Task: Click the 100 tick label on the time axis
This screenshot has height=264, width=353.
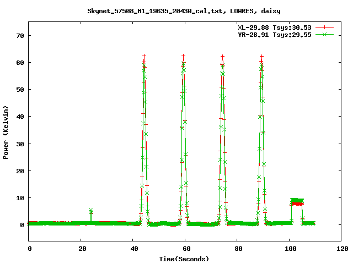Action: coord(291,249)
